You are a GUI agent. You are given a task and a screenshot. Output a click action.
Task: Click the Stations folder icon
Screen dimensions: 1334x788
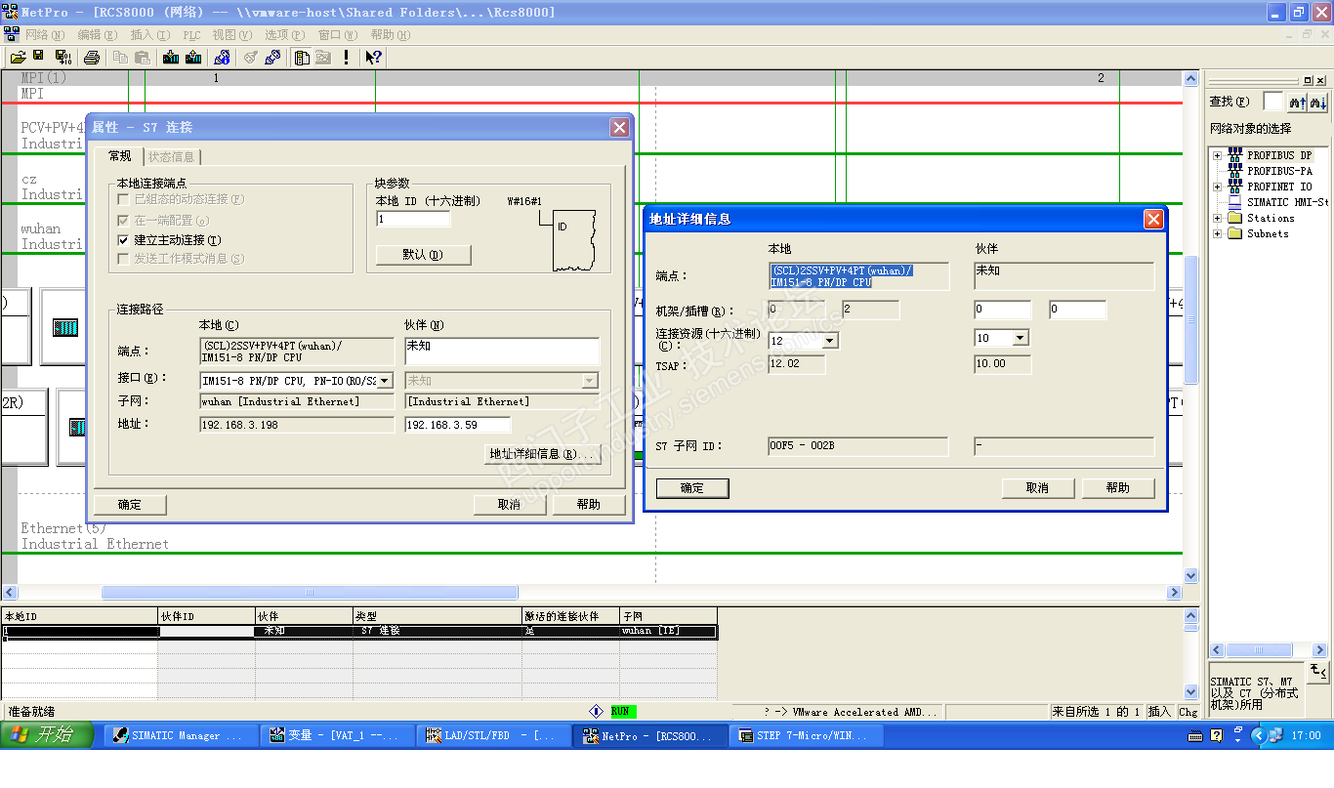[x=1235, y=218]
